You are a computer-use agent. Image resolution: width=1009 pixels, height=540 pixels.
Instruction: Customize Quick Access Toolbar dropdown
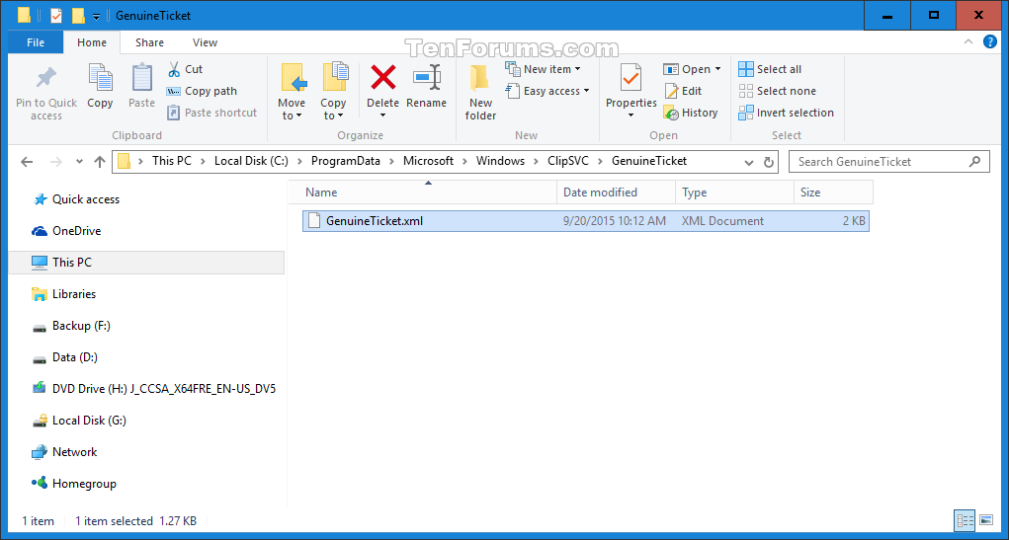[96, 16]
